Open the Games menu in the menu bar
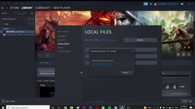 pos(22,4)
